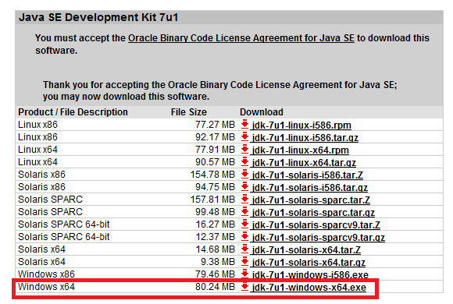Click the '90.57 MB' file size cell
This screenshot has width=453, height=304.
click(x=215, y=162)
